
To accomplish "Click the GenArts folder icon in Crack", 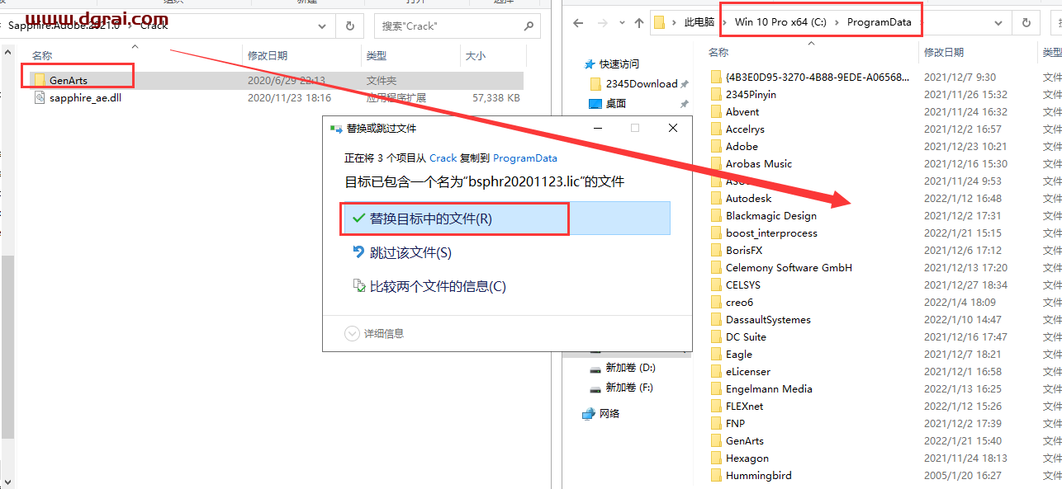I will [x=39, y=81].
